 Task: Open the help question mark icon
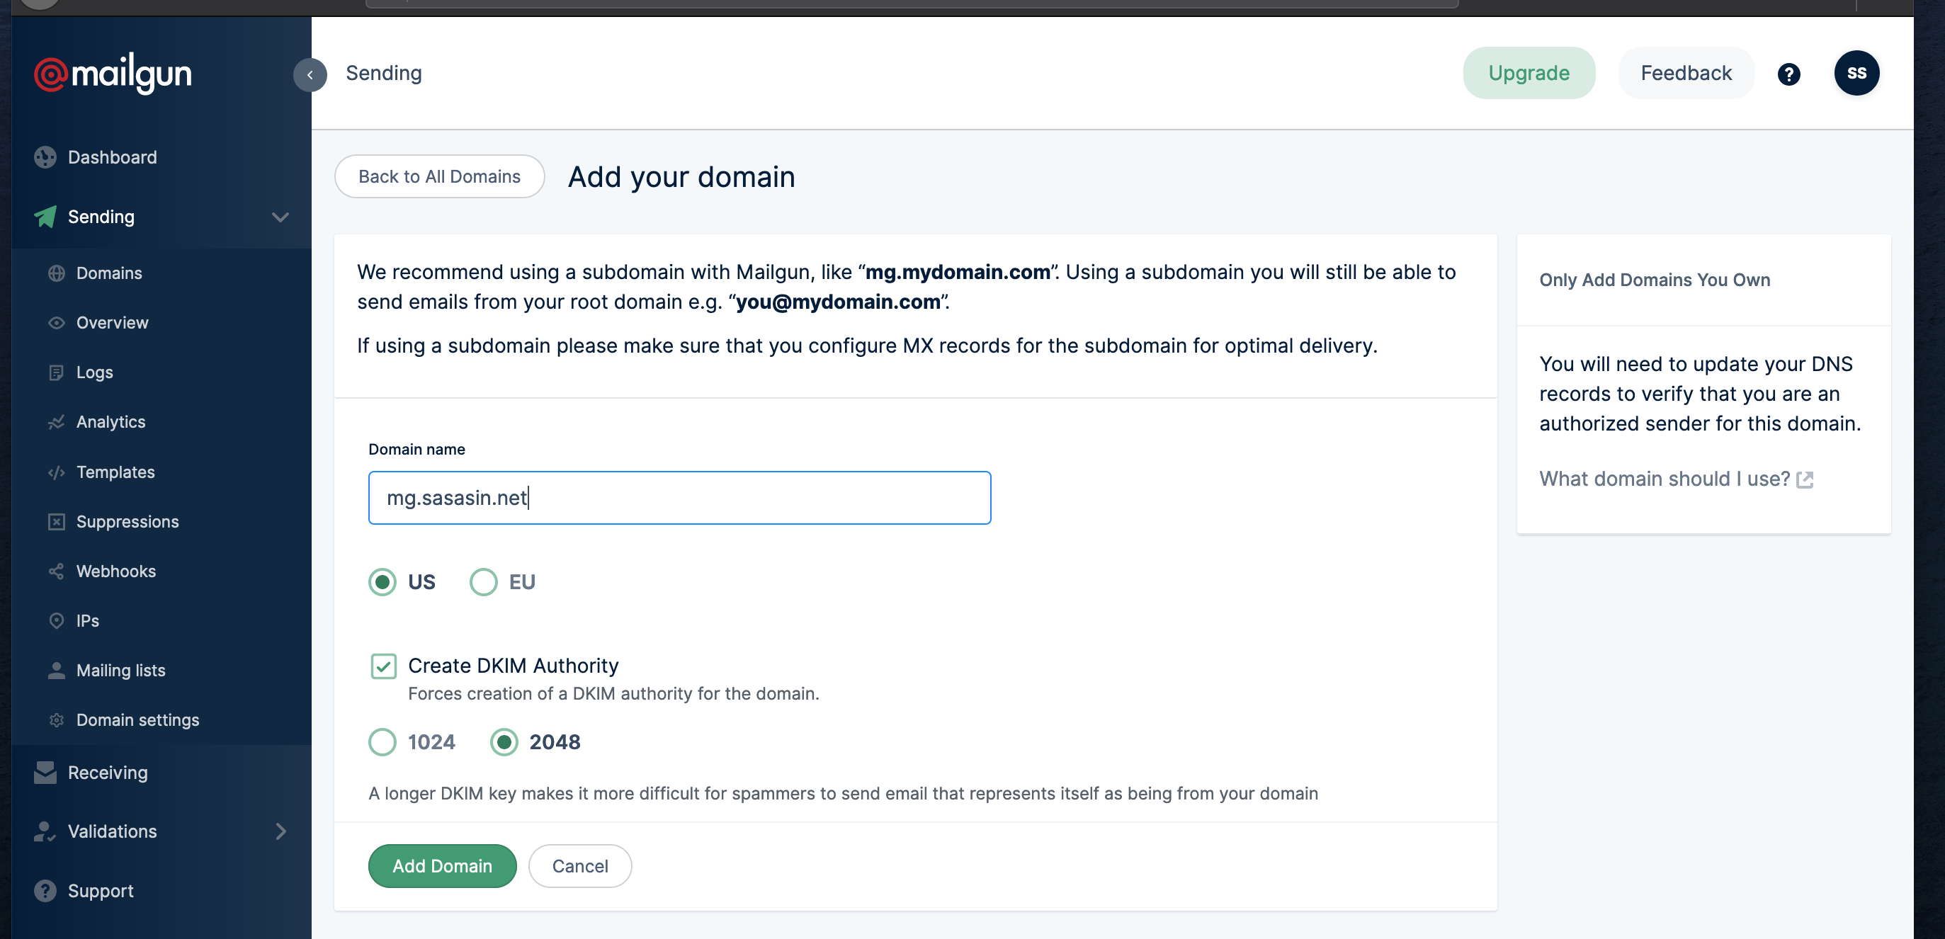[x=1788, y=74]
